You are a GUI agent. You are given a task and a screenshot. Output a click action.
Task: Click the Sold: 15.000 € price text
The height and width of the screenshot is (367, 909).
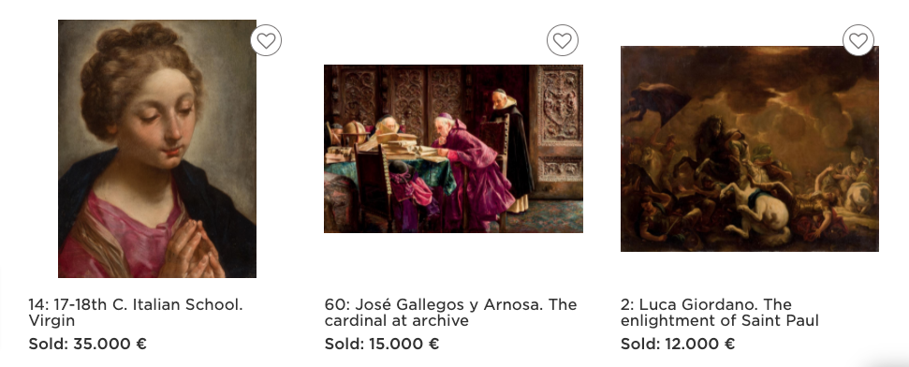tap(382, 344)
